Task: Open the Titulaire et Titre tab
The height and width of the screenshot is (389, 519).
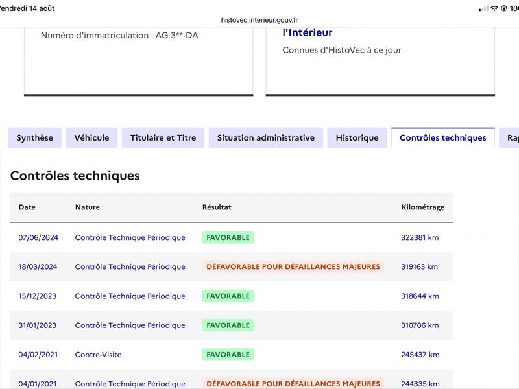Action: pos(163,137)
